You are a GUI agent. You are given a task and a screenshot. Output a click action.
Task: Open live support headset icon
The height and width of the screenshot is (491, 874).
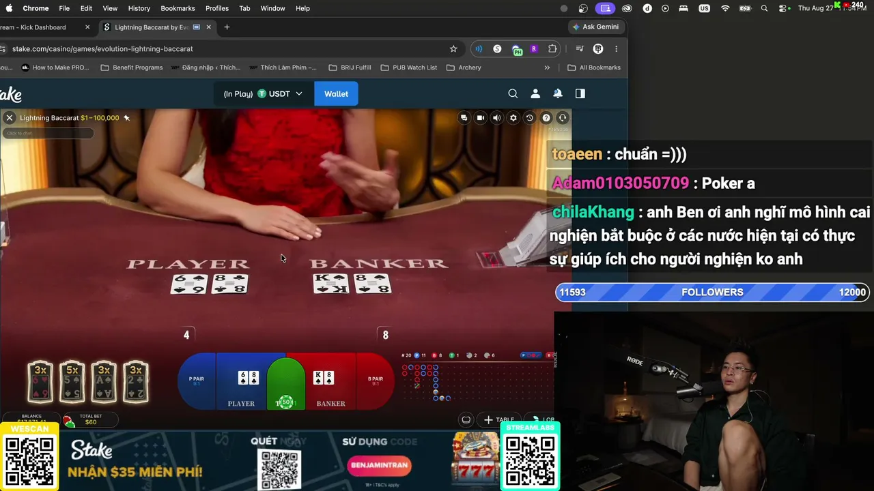tap(563, 118)
